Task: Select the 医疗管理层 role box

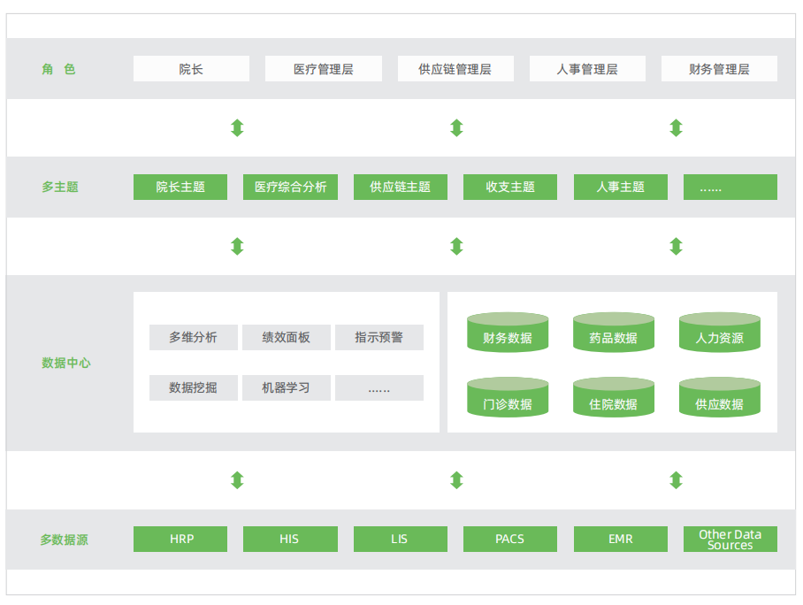Action: tap(324, 69)
